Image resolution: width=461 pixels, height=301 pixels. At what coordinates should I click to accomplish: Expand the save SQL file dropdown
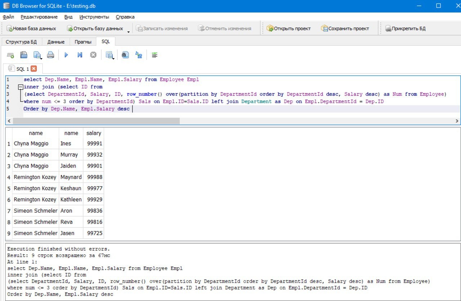41,58
